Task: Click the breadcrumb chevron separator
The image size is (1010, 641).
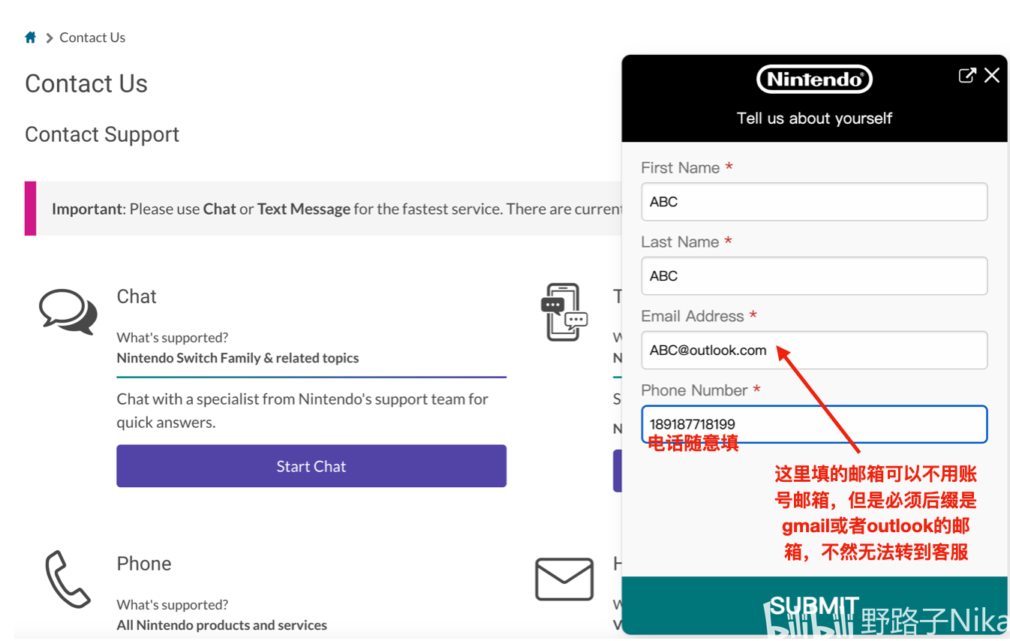Action: [49, 38]
